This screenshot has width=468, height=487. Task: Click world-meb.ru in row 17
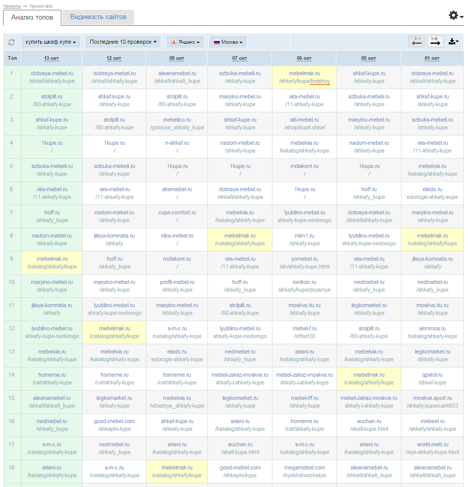(432, 444)
